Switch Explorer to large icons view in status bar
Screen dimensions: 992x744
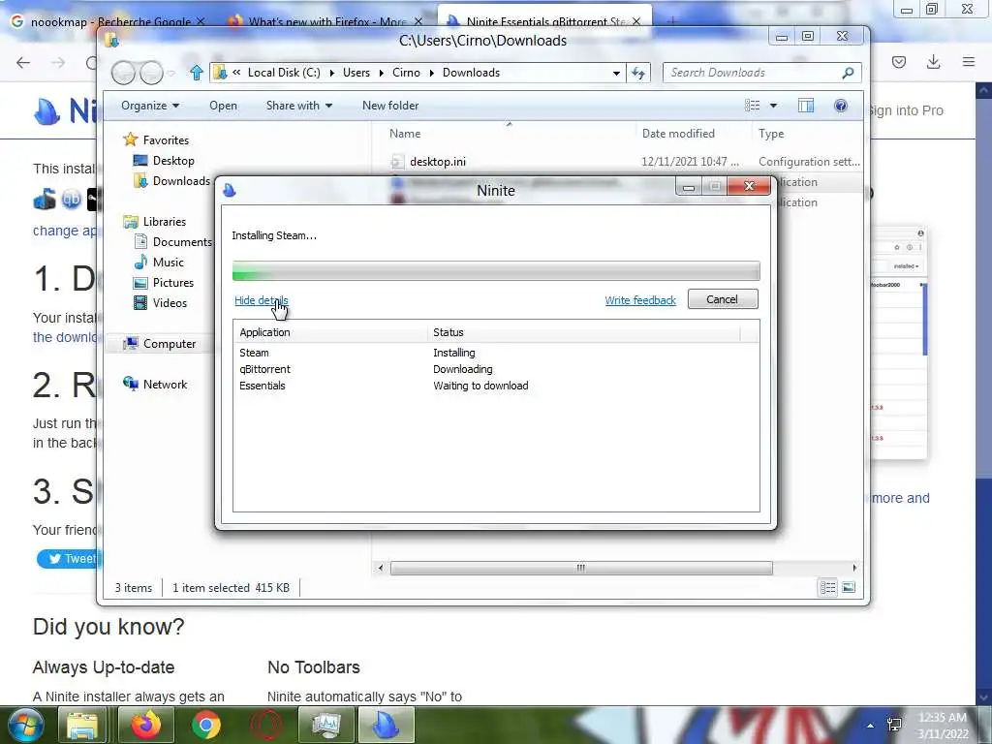[849, 588]
